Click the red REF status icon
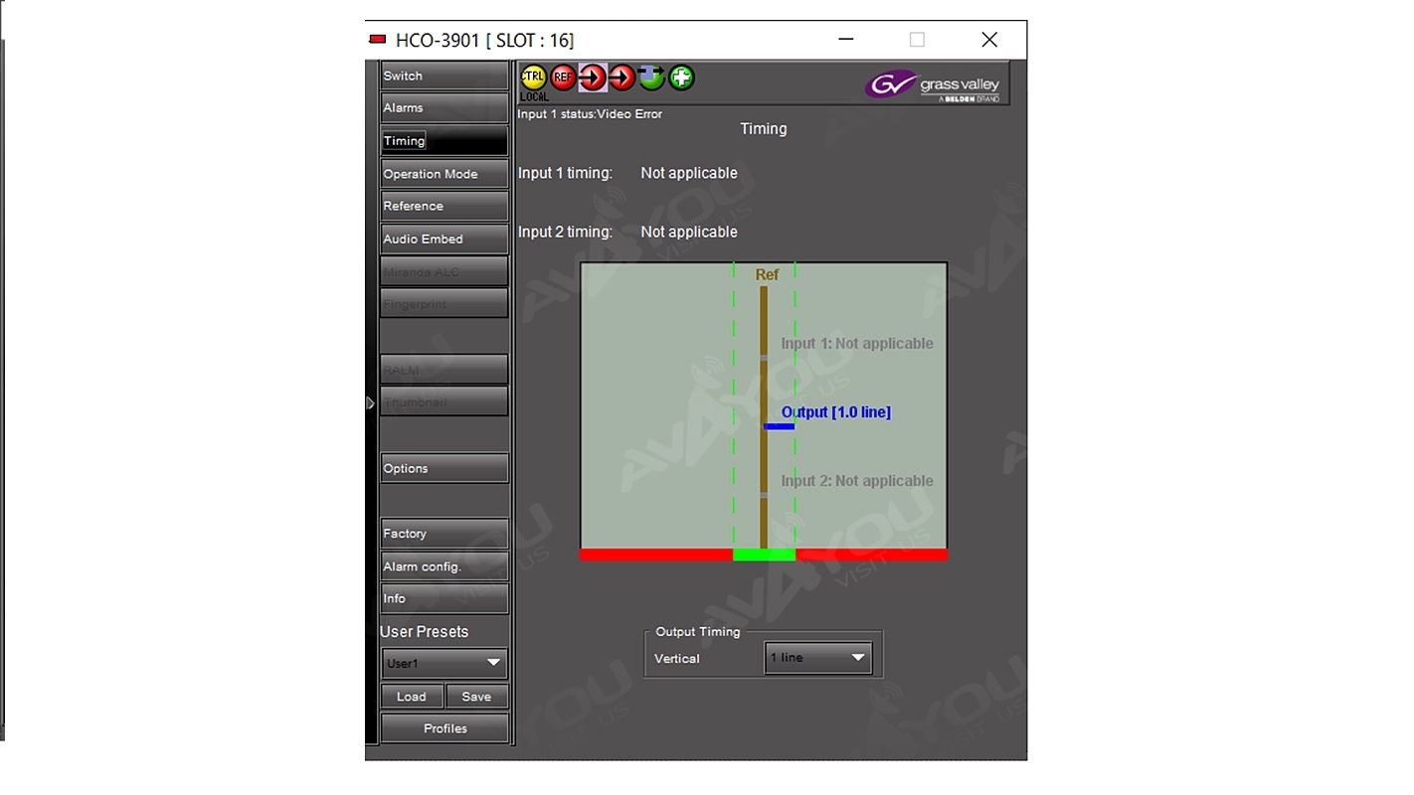 (563, 78)
